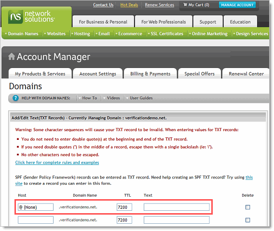Expand SSL Certificates dropdown menu

[165, 34]
